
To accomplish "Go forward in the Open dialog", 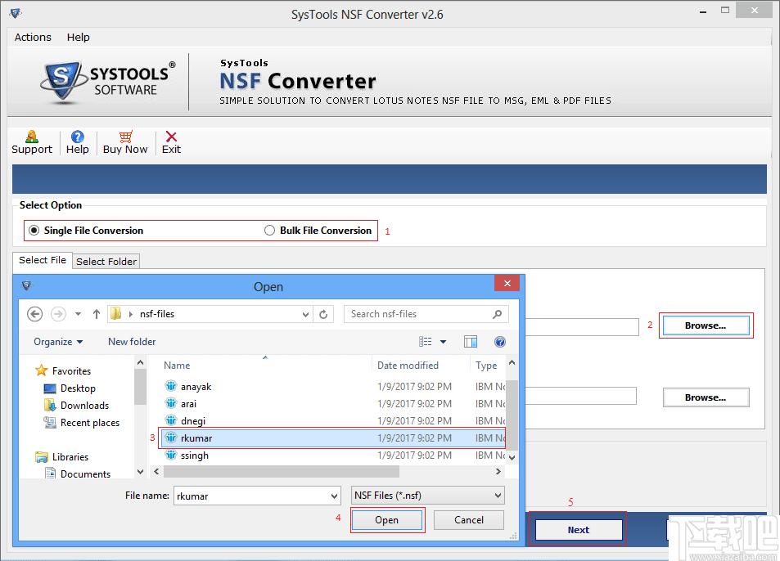I will (59, 314).
